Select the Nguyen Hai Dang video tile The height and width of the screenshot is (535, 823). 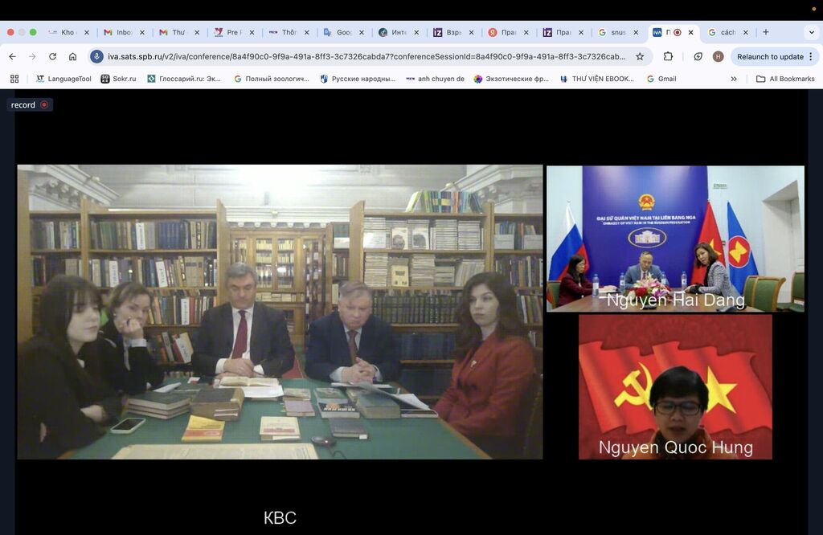(x=675, y=239)
